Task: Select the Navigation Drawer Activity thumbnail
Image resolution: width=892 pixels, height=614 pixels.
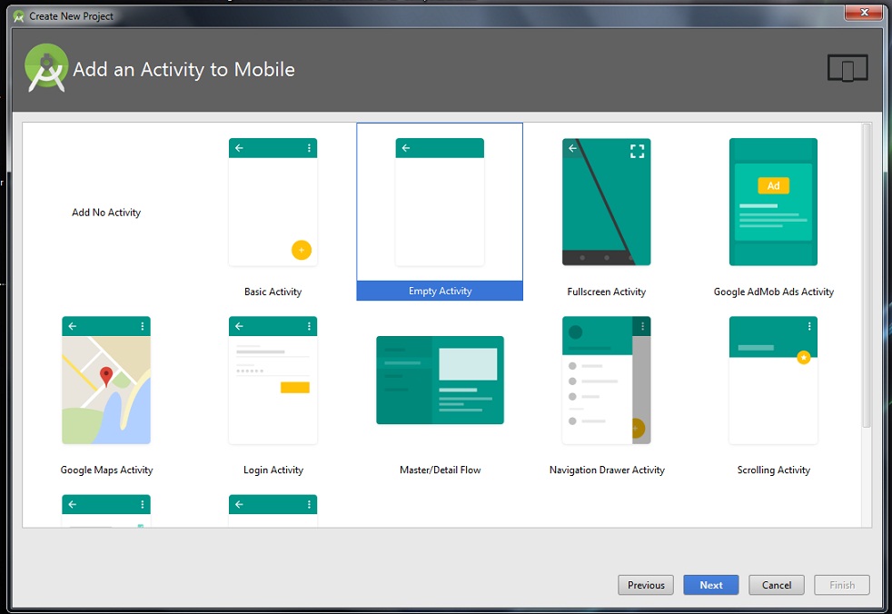Action: [607, 381]
